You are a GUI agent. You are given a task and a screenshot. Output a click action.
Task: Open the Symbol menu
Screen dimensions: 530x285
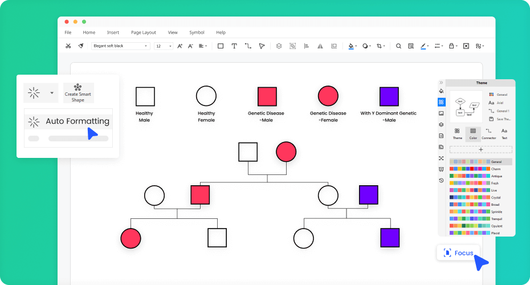point(197,32)
